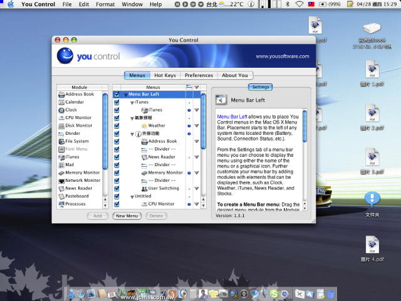The height and width of the screenshot is (301, 401).
Task: Select the 圖片 4.pdf desktop file
Action: point(372,249)
